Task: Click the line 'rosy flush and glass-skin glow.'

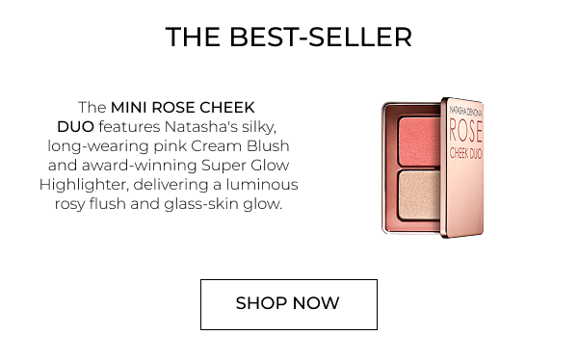Action: tap(169, 204)
